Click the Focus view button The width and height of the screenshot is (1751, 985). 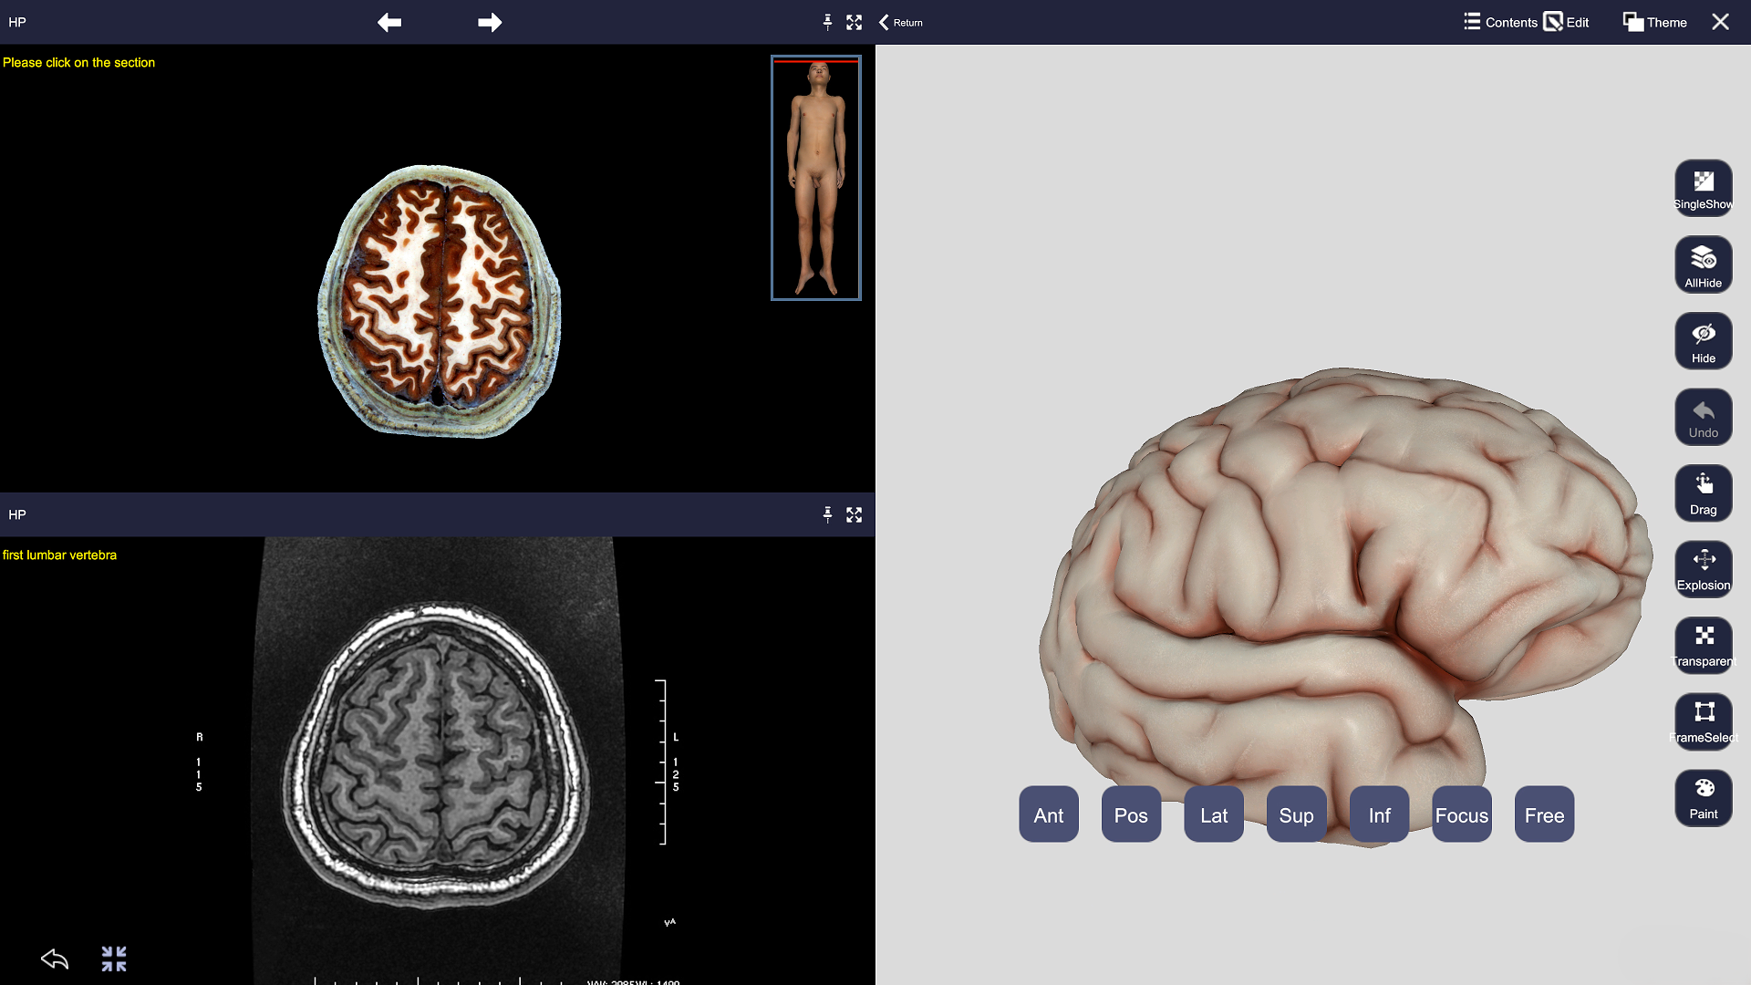coord(1461,814)
